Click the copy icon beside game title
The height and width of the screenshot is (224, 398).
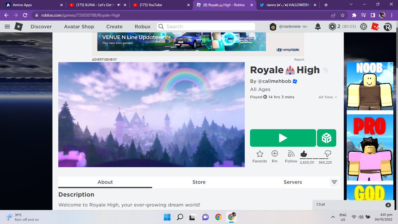click(x=326, y=70)
